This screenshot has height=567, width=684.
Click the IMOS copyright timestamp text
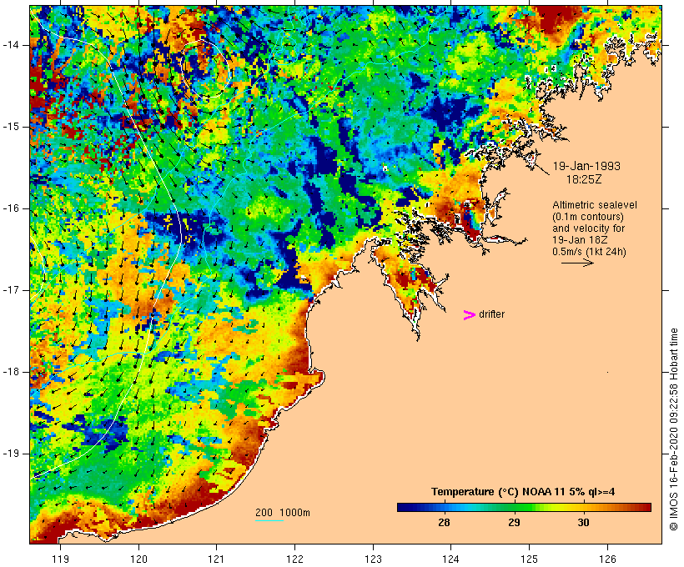pos(673,429)
